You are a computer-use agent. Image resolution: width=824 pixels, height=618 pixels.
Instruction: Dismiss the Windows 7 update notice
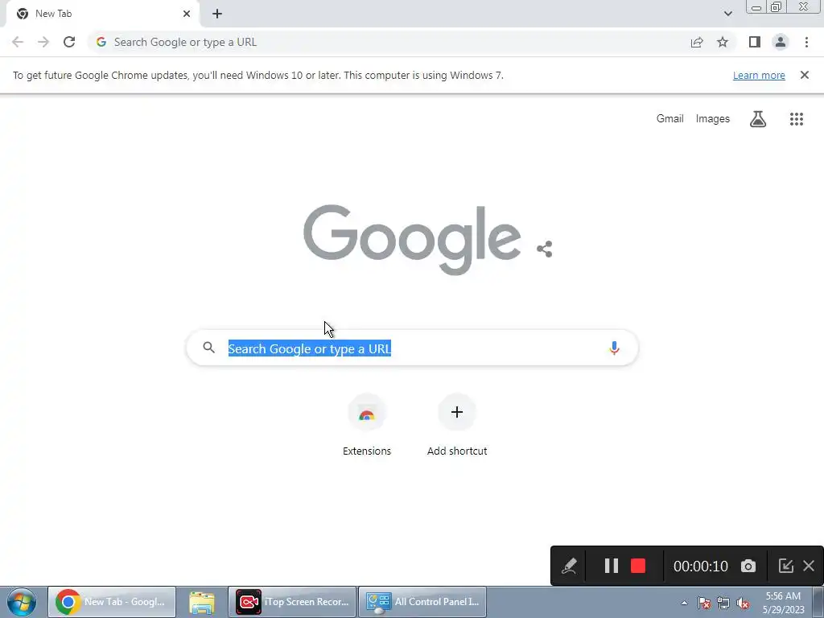tap(804, 75)
